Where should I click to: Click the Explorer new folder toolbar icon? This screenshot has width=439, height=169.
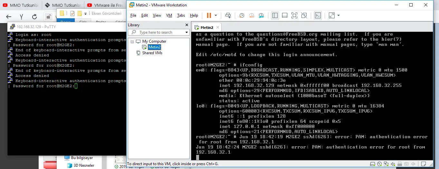[x=79, y=13]
